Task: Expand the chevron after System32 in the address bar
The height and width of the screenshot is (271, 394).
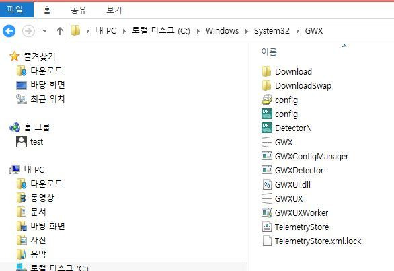Action: click(x=298, y=31)
